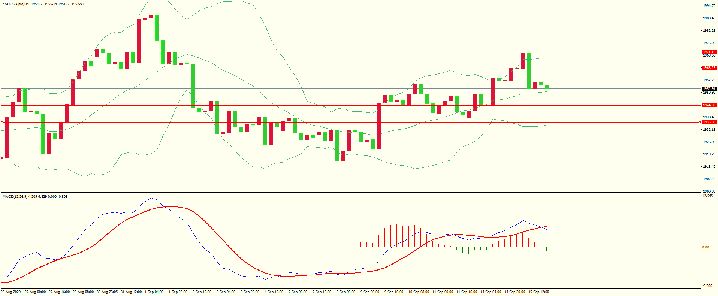The width and height of the screenshot is (718, 296).
Task: Click the 1907.25 price axis value
Action: click(709, 179)
